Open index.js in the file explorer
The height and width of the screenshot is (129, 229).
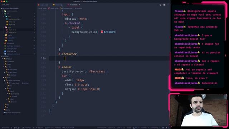coord(10,40)
